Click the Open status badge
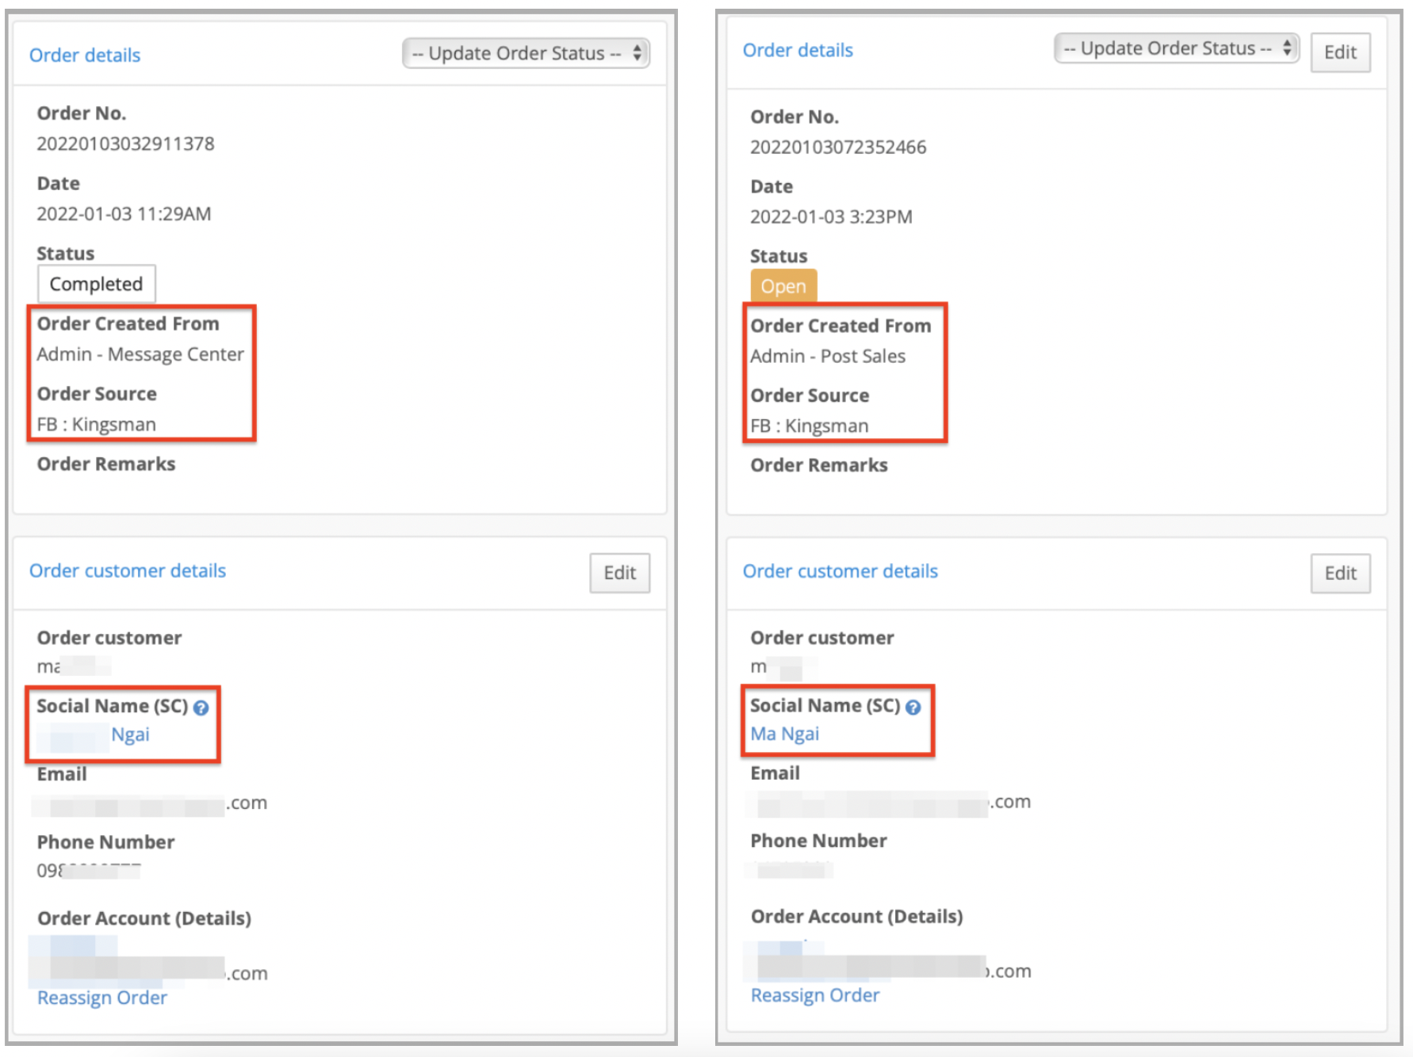Viewport: 1413px width, 1057px height. pos(783,286)
